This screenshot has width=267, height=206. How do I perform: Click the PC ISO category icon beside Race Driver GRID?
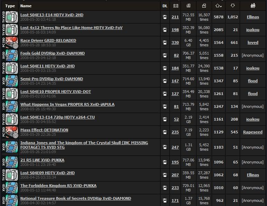pyautogui.click(x=11, y=43)
